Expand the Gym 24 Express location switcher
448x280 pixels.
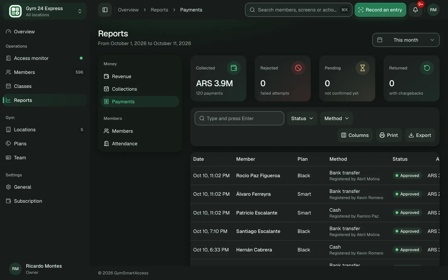(45, 11)
